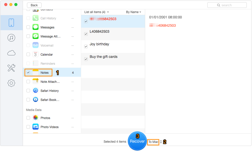Viewport: 252px width, 153px height.
Task: Click the Calendar icon
Action: 36,54
